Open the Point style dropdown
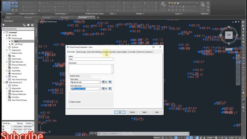 (x=100, y=82)
